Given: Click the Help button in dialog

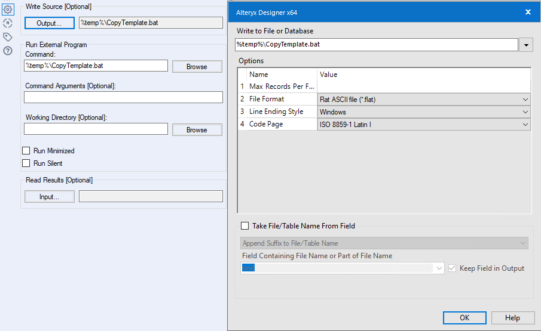Looking at the screenshot, I should pos(513,318).
